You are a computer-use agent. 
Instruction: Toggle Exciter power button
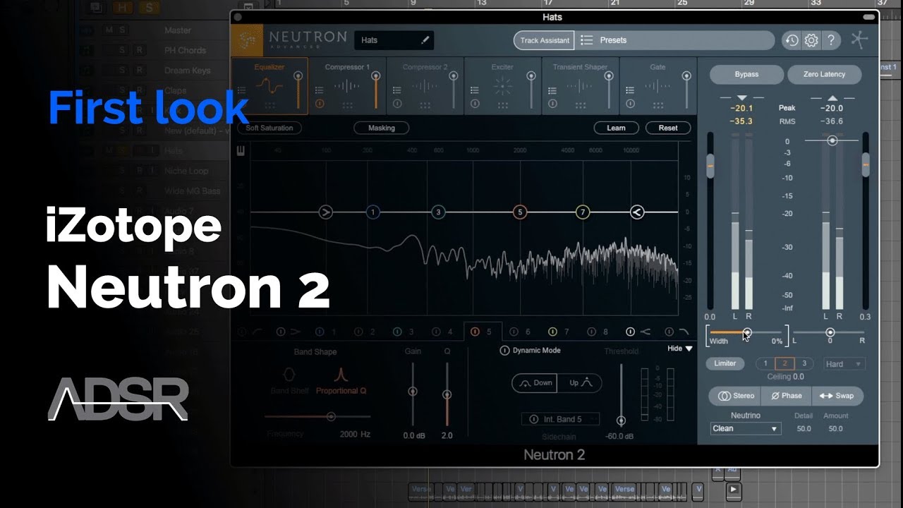[x=475, y=104]
